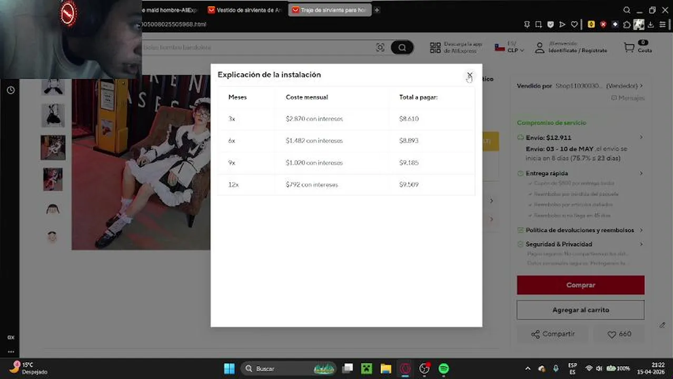
Task: Open File Explorer from the taskbar
Action: click(386, 368)
